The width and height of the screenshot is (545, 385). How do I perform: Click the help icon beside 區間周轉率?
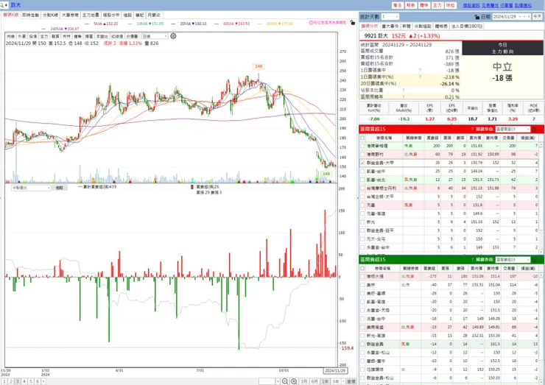coord(403,96)
